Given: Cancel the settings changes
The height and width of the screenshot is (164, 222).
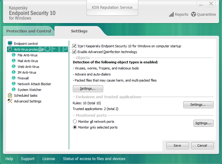Looking at the screenshot, I should point(202,146).
